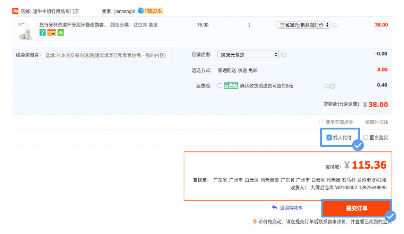This screenshot has height=234, width=404.
Task: Click the 和我联系 Wangwang contact icon
Action: tap(153, 11)
